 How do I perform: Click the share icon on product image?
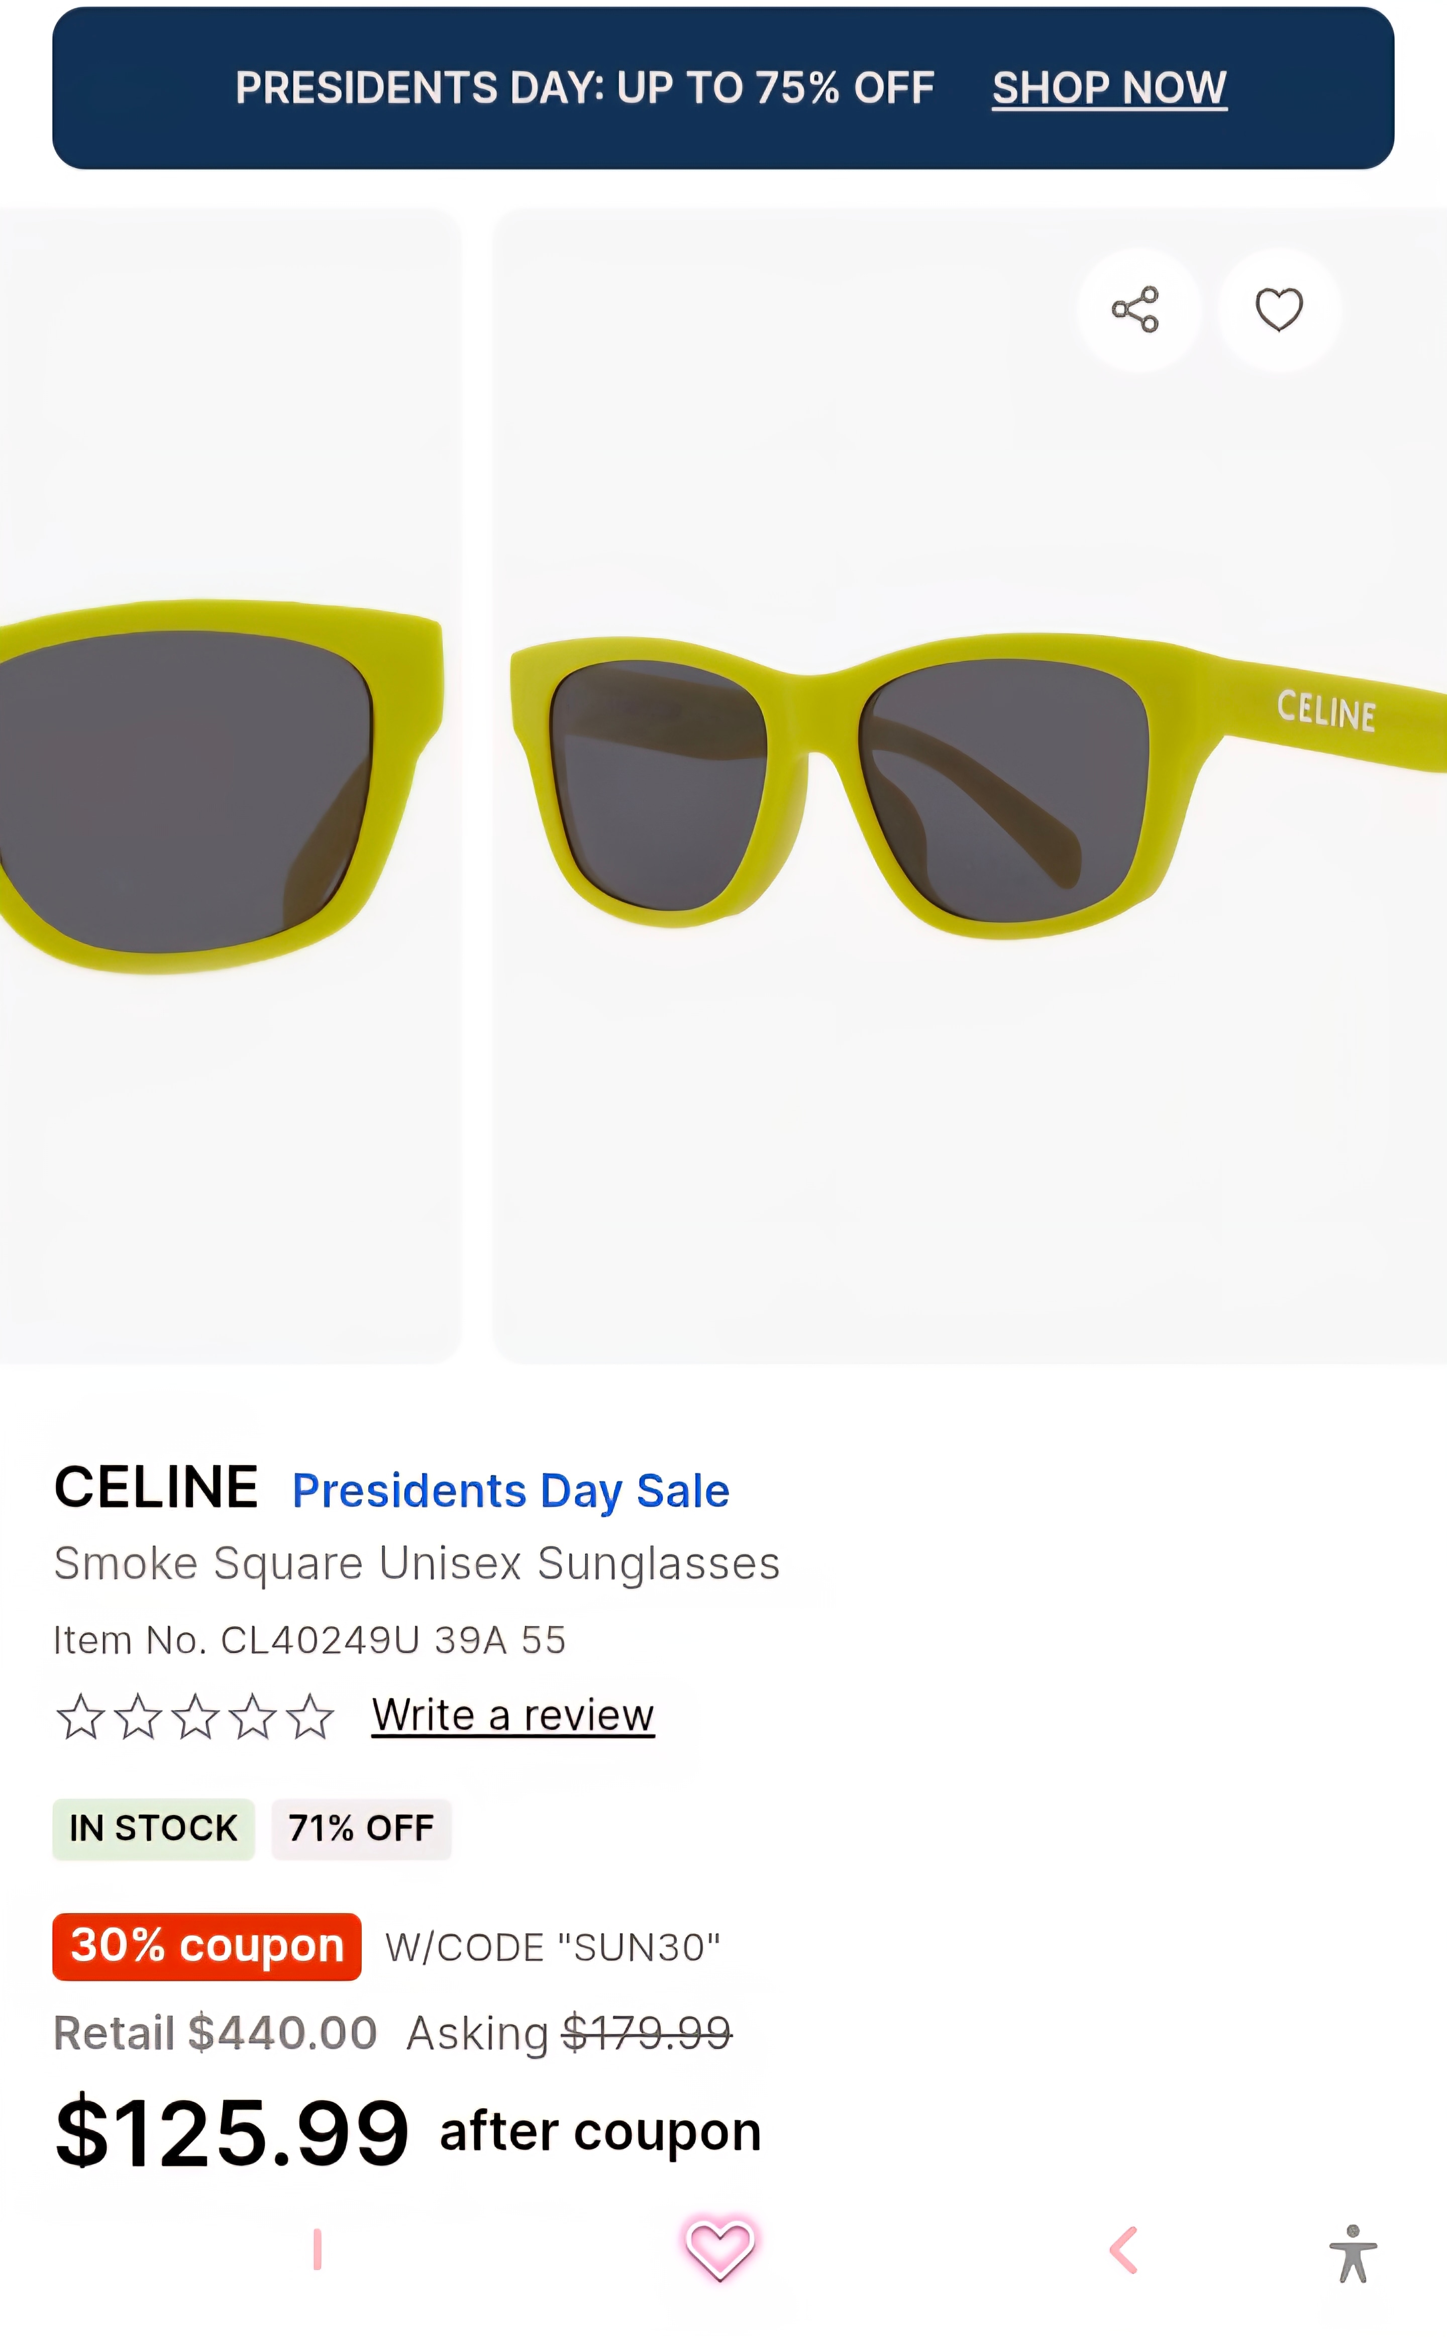point(1136,310)
